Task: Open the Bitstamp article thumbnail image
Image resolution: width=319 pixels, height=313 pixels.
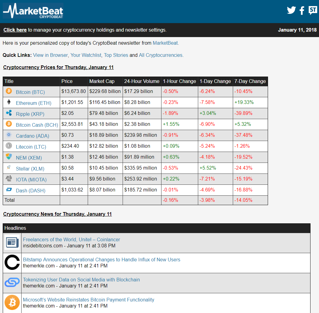Action: [x=12, y=263]
